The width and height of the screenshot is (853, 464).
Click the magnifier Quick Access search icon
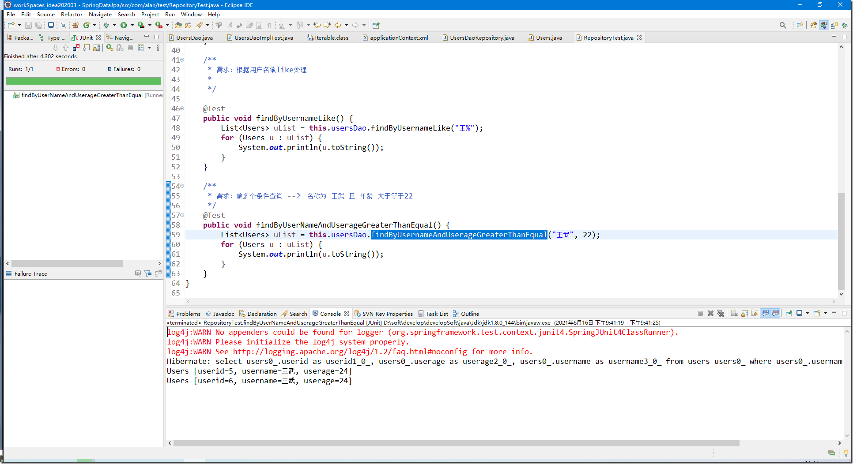coord(783,26)
